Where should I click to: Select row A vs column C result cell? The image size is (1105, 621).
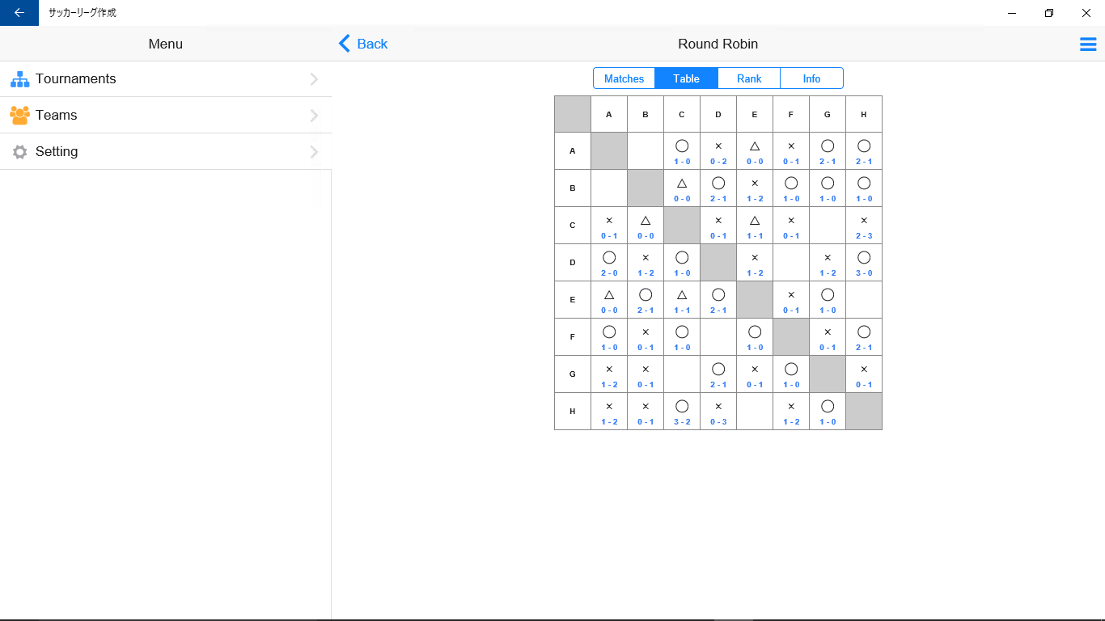pos(682,151)
